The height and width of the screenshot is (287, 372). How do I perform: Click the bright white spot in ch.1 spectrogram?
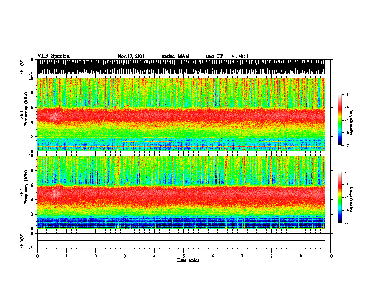click(x=55, y=117)
